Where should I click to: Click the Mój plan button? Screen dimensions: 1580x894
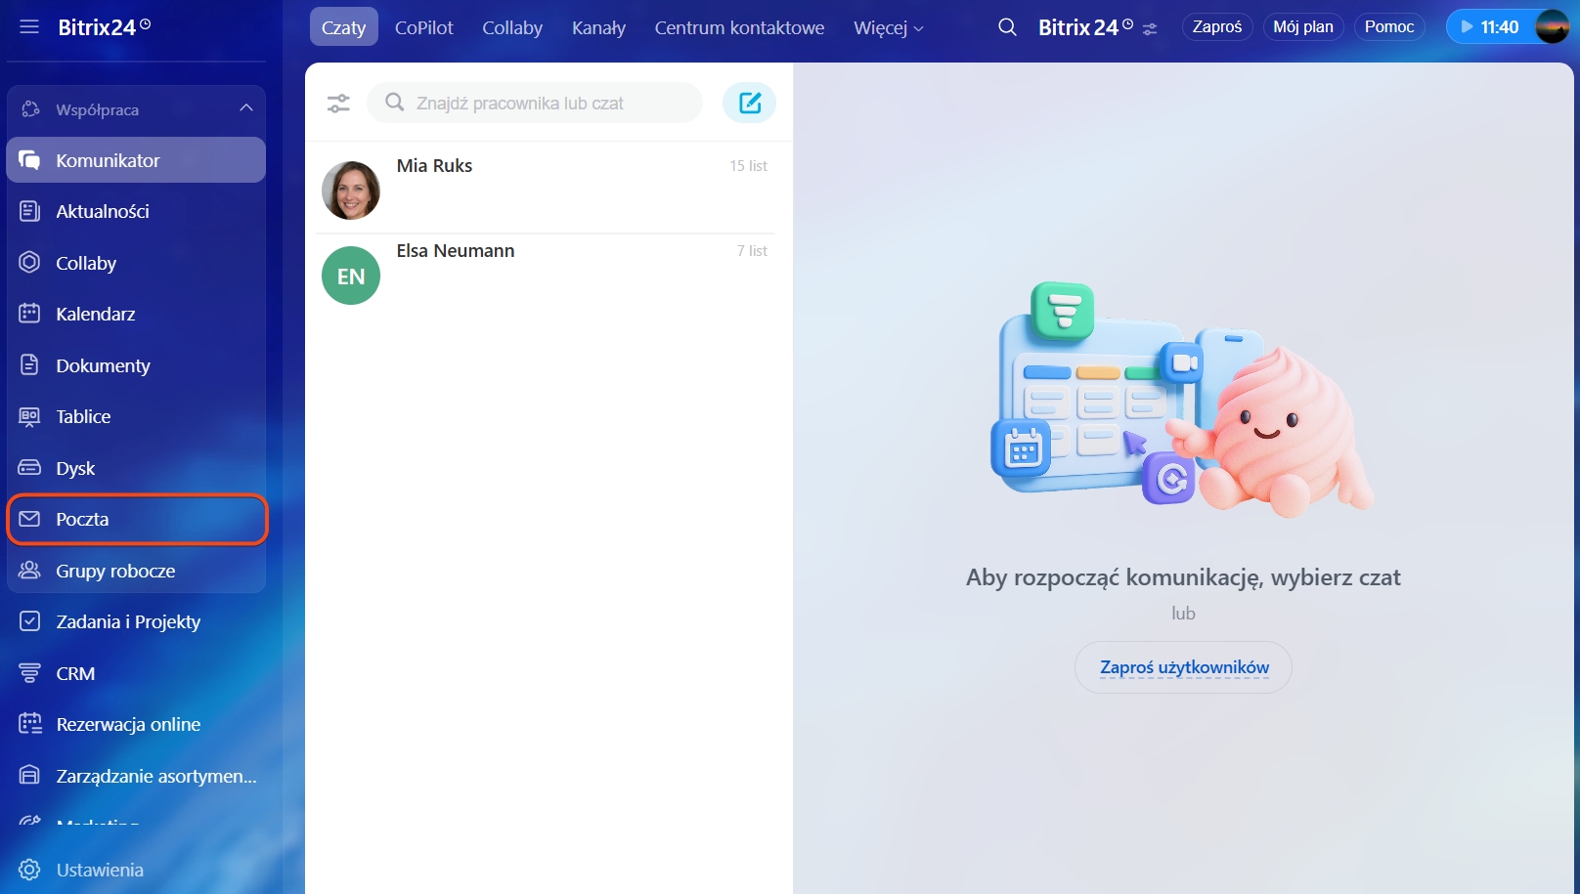tap(1303, 27)
